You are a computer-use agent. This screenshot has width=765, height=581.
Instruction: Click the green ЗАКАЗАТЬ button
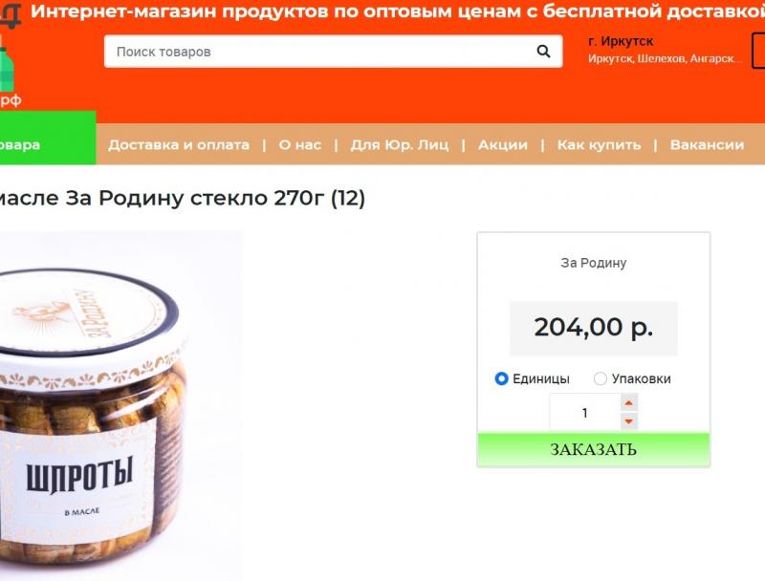tap(593, 449)
